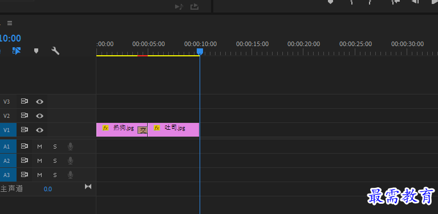This screenshot has height=214, width=438.
Task: Click the fx badge on 热狗.jpg
Action: (106, 128)
